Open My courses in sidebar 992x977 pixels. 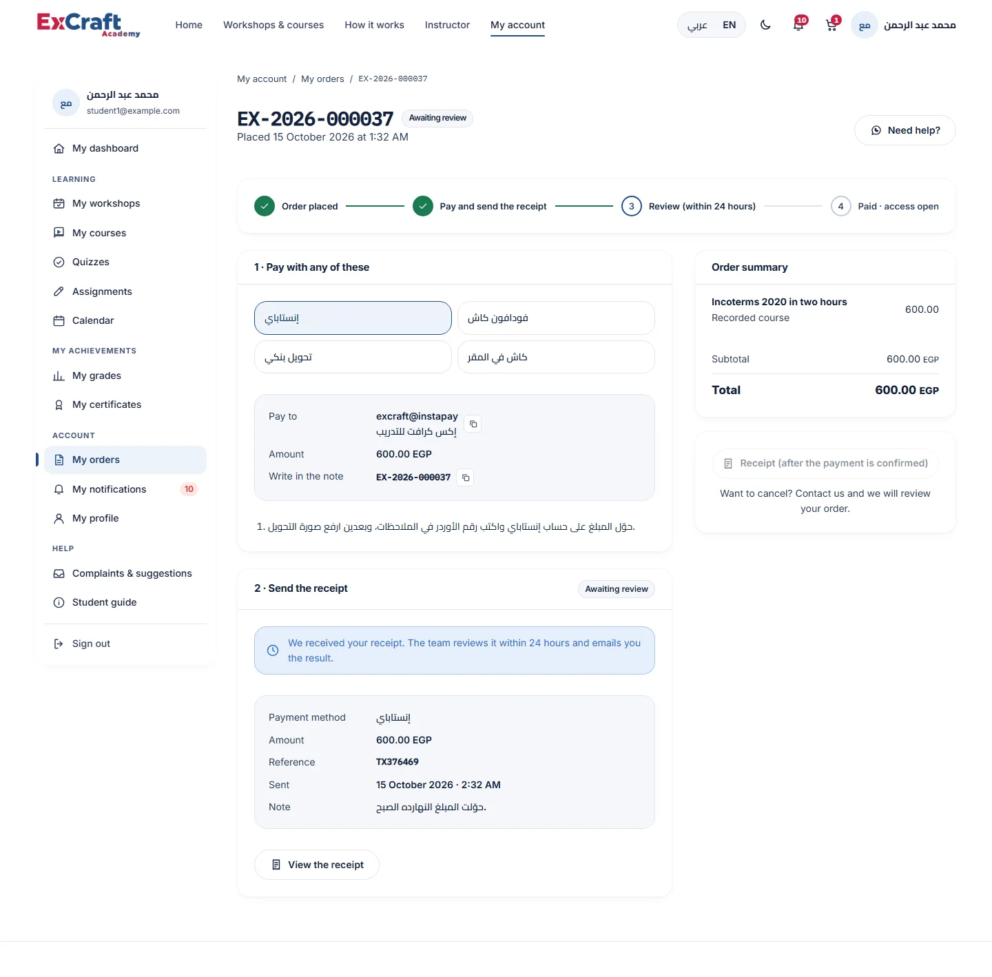[x=125, y=233]
